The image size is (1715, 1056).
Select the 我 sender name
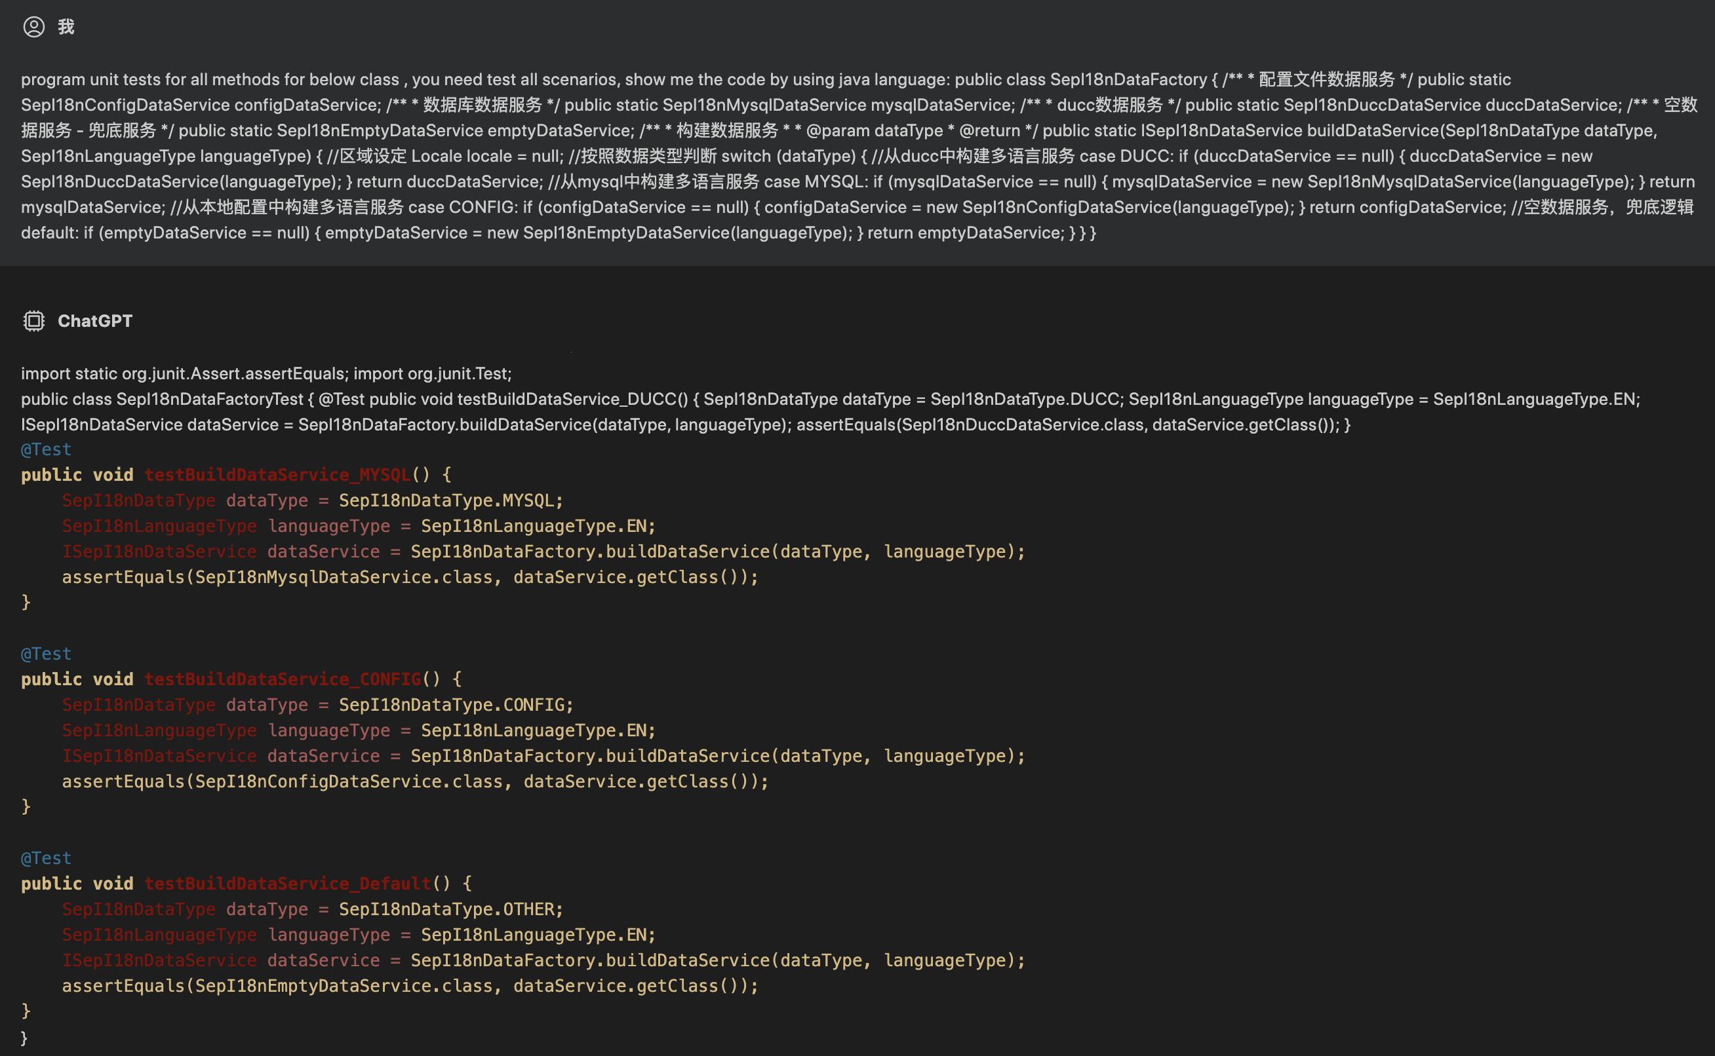coord(66,27)
